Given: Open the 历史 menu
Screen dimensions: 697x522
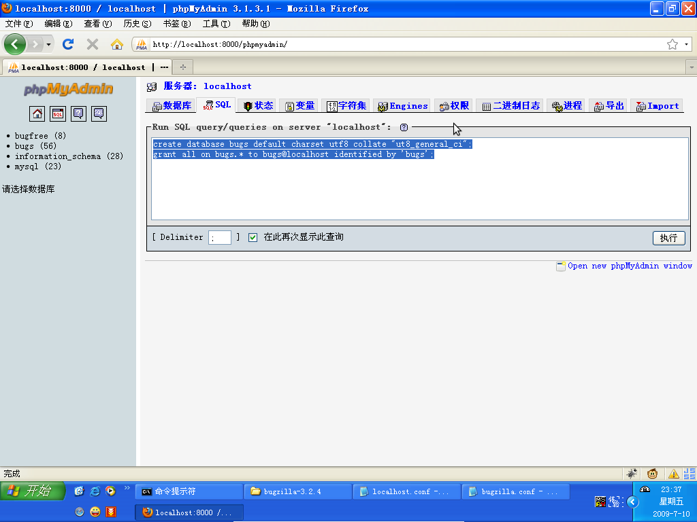Looking at the screenshot, I should pyautogui.click(x=137, y=24).
